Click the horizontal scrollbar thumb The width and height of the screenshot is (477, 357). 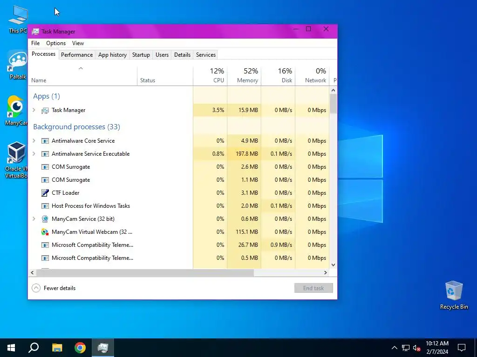pyautogui.click(x=145, y=272)
